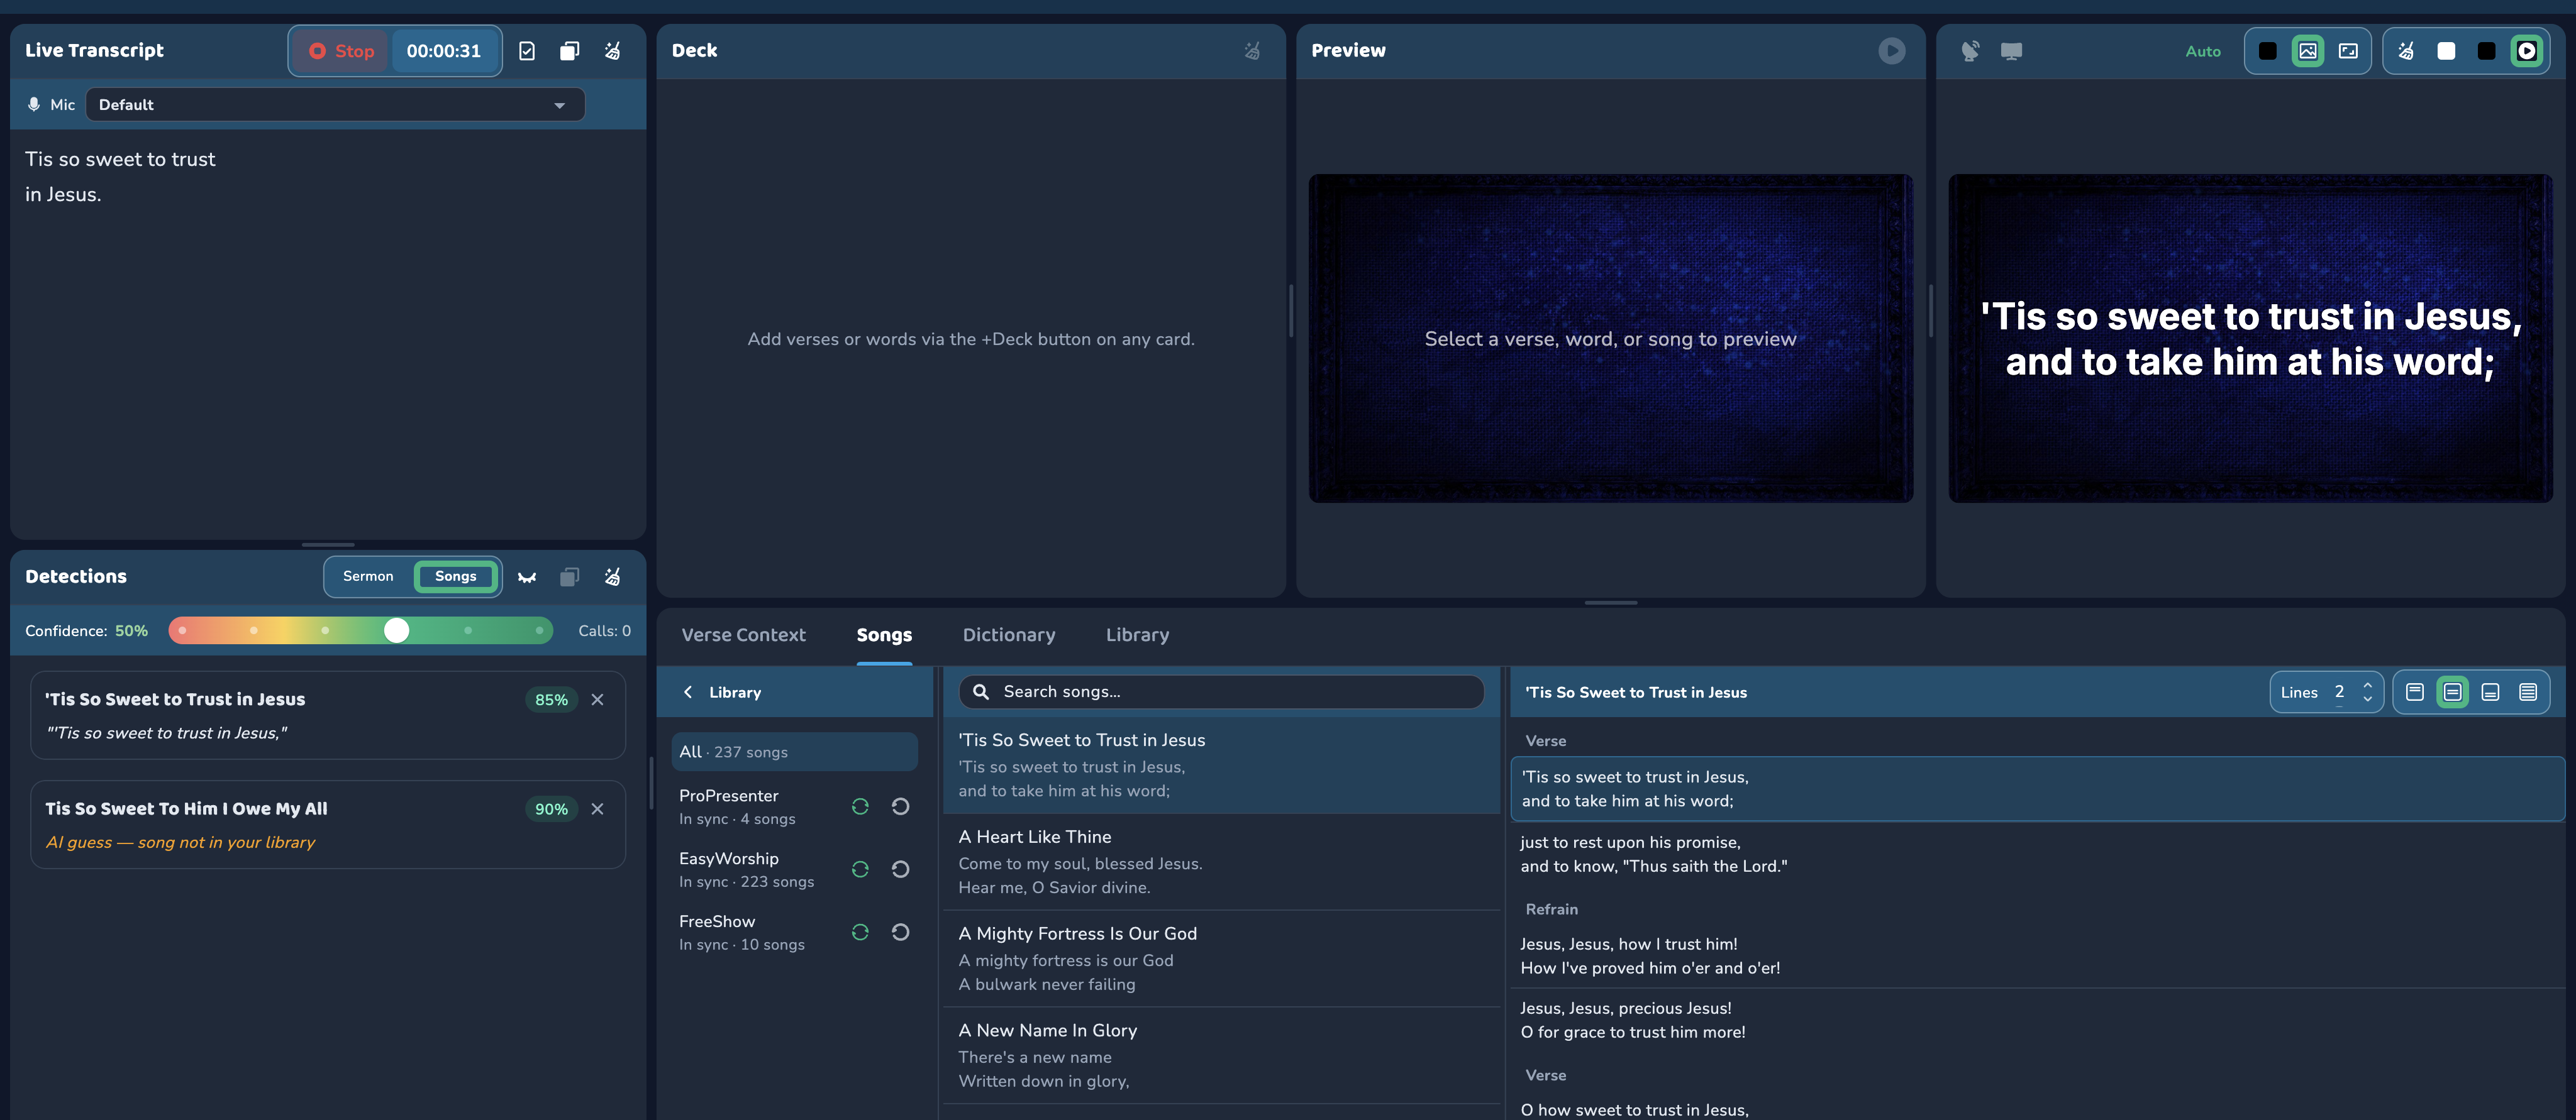The height and width of the screenshot is (1120, 2576).
Task: Click the play icon in the Preview header
Action: (x=1891, y=51)
